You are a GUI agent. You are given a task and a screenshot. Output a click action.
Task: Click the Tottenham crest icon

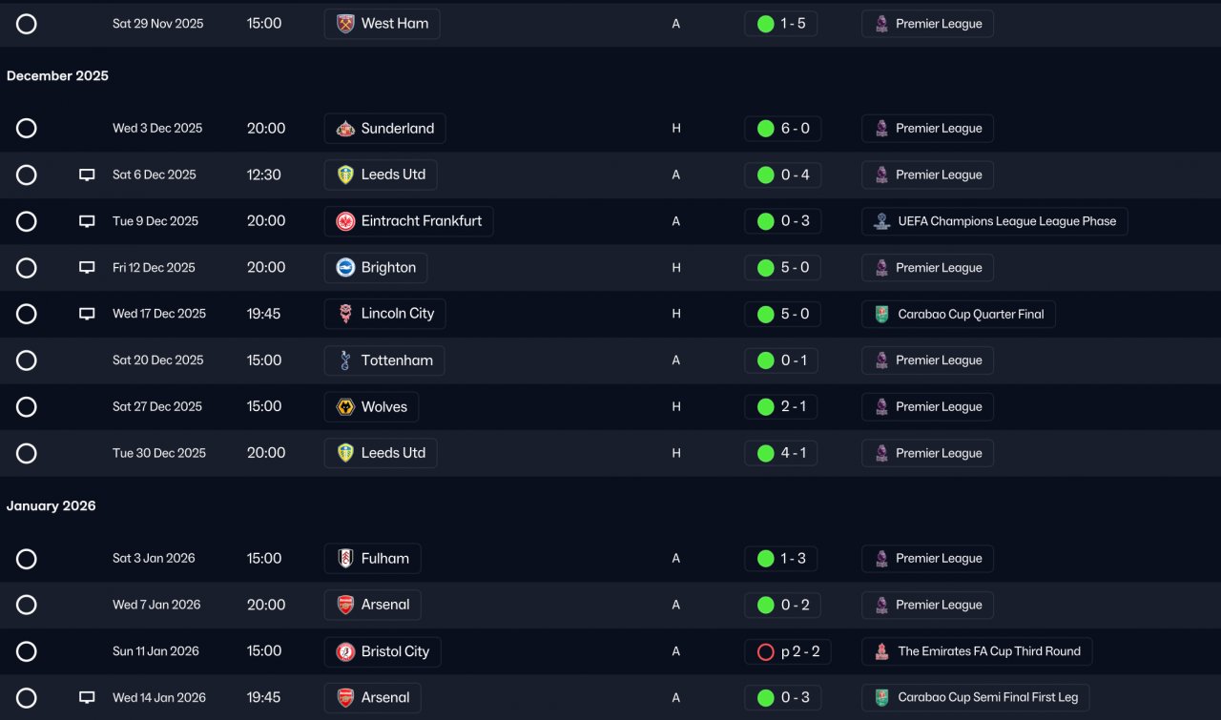[x=345, y=360]
